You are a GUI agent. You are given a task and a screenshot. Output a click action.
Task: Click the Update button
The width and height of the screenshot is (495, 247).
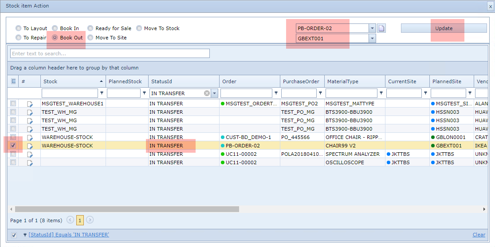[444, 28]
